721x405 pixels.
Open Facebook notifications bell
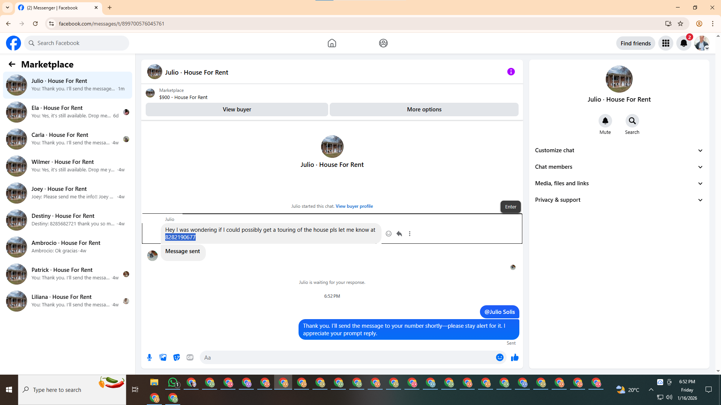pos(683,43)
